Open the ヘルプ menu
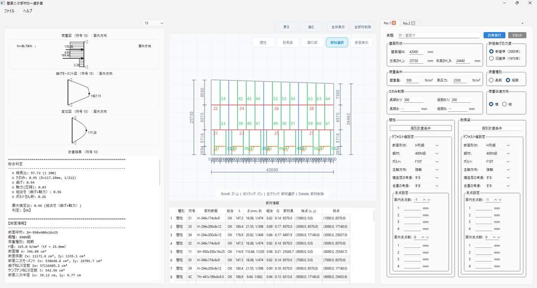Screen dimensions: 537x288 (x=27, y=10)
